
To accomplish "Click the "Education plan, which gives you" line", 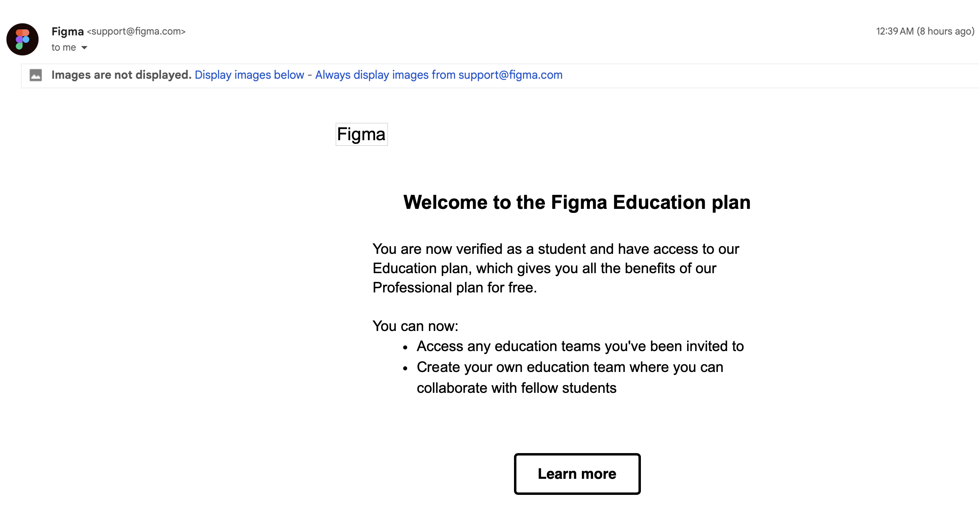I will tap(544, 268).
